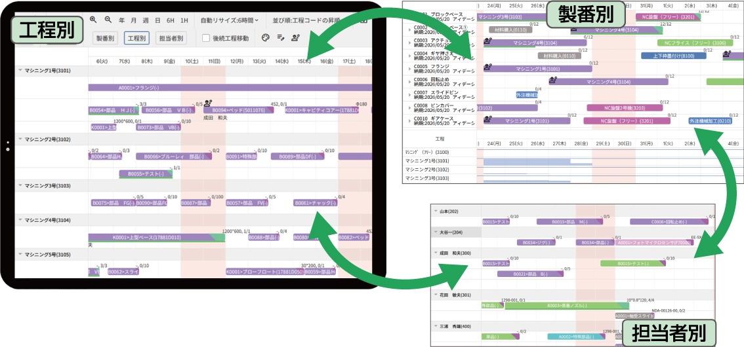Viewport: 744px width, 347px height.
Task: Set timeline scale to 日
Action: click(x=157, y=20)
